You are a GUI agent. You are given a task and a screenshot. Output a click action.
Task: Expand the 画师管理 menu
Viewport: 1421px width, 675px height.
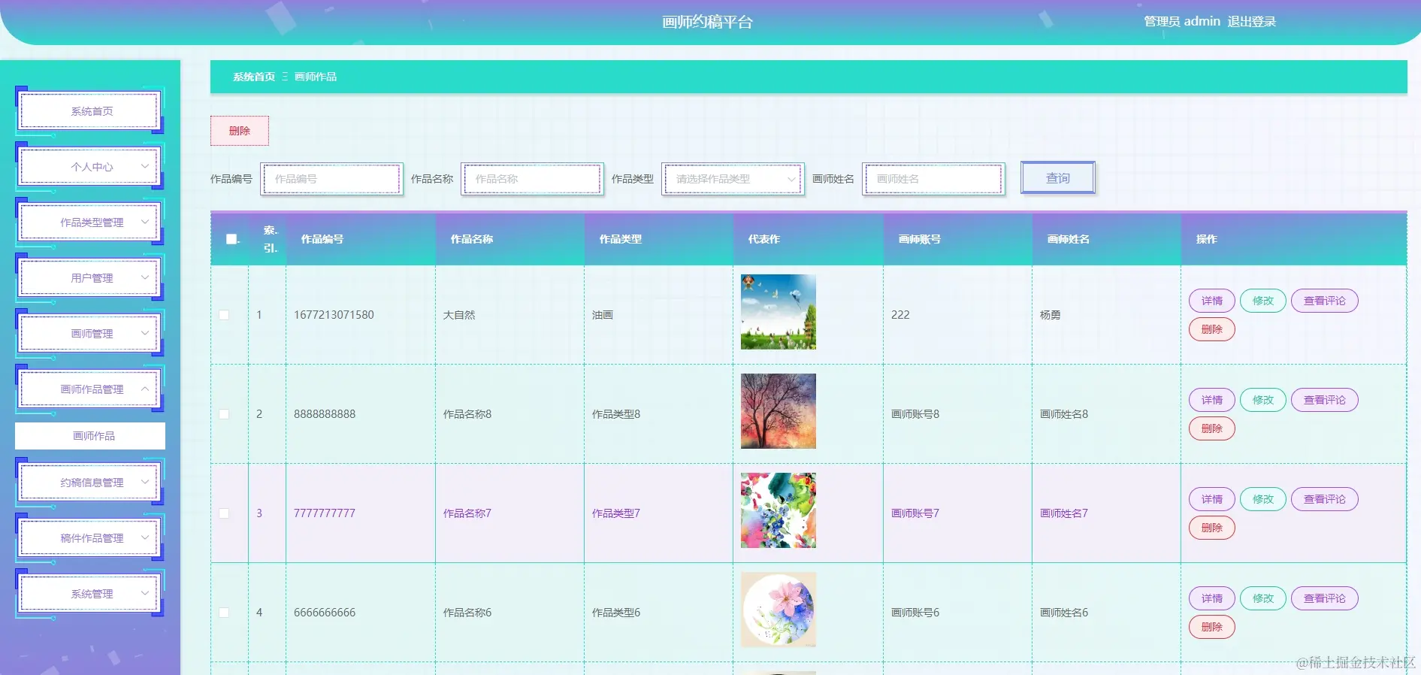(90, 334)
